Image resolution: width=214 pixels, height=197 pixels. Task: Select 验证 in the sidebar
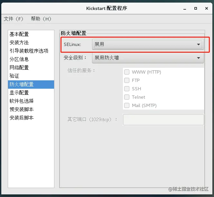coord(31,76)
